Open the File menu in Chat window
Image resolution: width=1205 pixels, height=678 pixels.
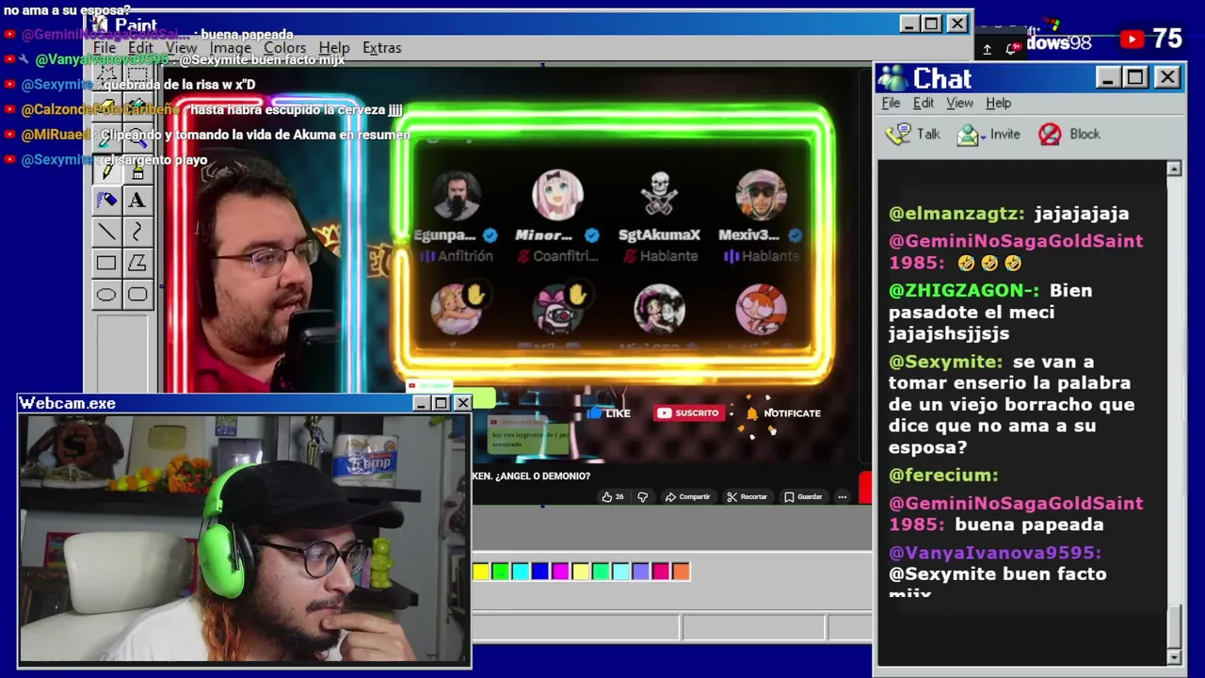891,103
